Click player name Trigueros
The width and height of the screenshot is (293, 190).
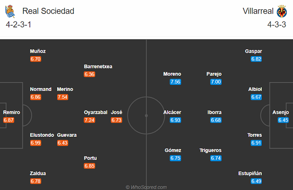[210, 150]
